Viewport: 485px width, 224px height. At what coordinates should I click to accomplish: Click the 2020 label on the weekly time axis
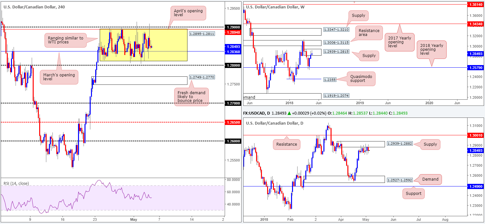coord(429,103)
